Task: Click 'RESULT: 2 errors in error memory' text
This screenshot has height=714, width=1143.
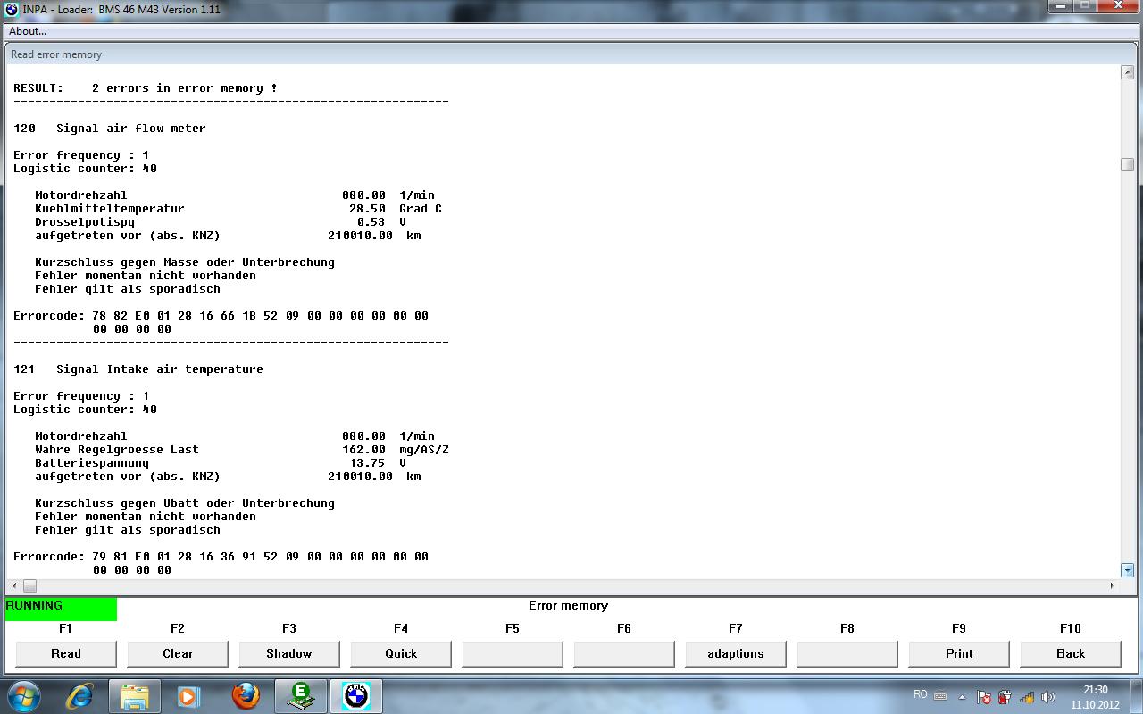Action: tap(146, 88)
